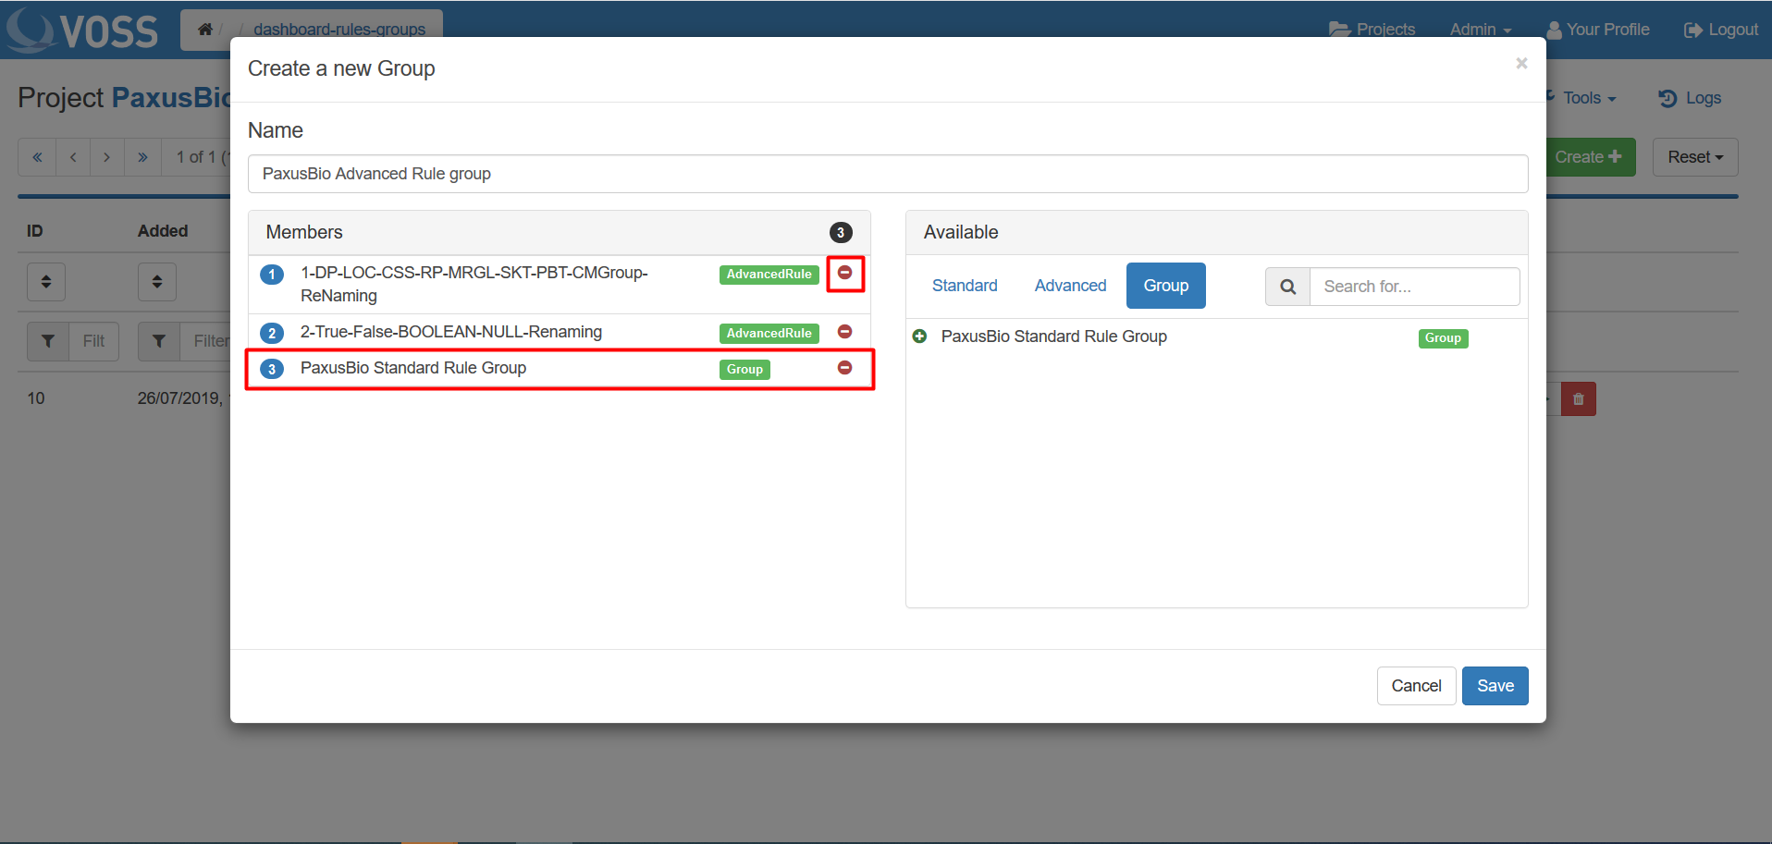
Task: Remove PaxusBio Standard Rule Group from members
Action: click(x=844, y=368)
